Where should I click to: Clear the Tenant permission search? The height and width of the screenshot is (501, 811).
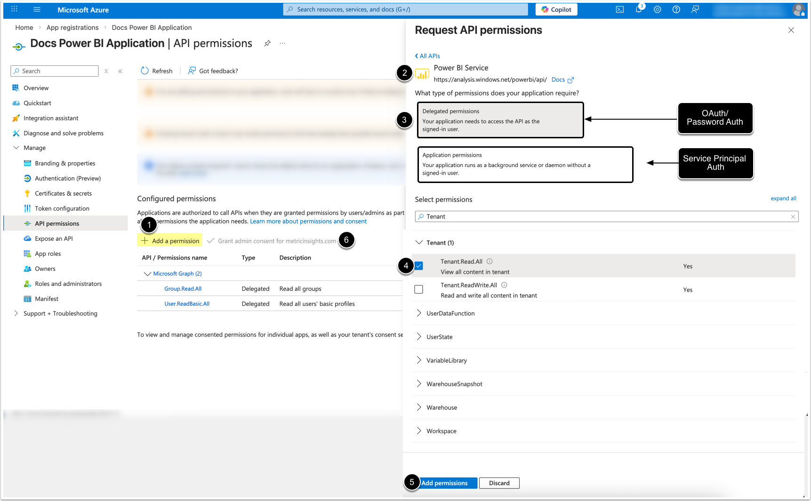pyautogui.click(x=793, y=217)
